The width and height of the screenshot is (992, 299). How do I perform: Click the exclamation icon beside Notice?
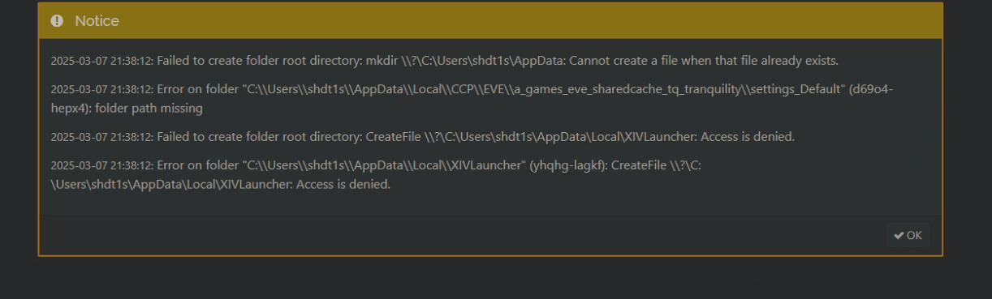[57, 21]
